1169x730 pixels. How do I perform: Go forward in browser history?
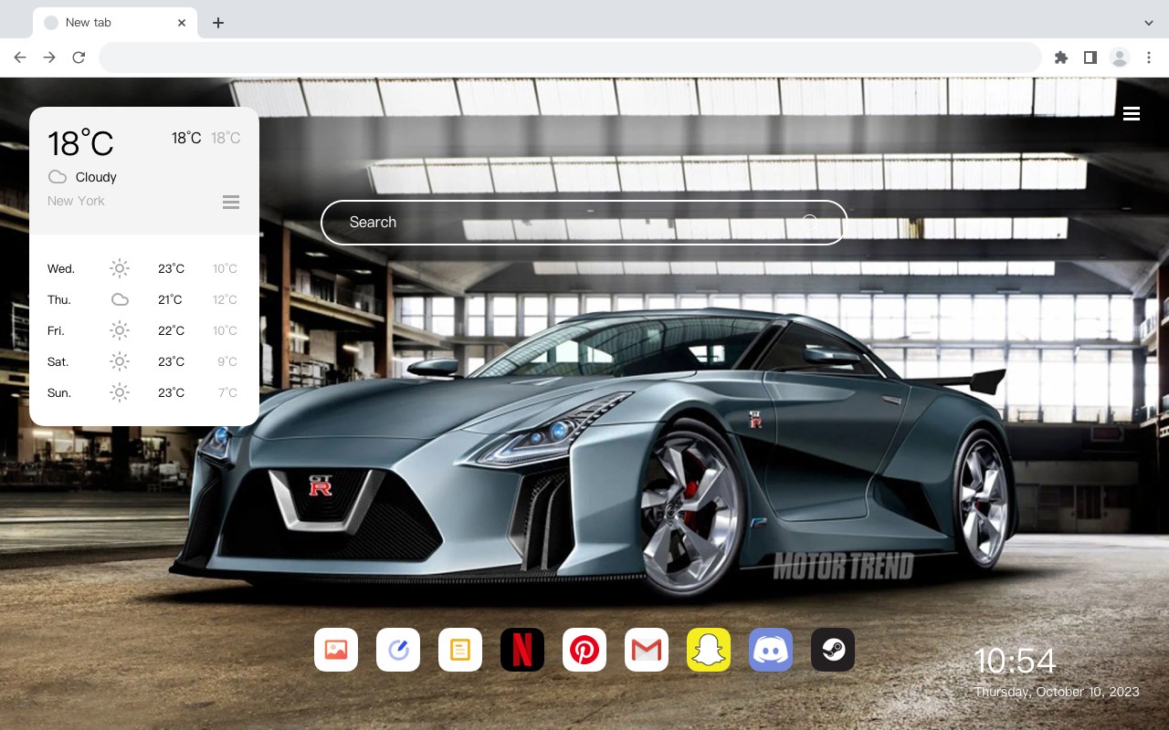tap(49, 57)
